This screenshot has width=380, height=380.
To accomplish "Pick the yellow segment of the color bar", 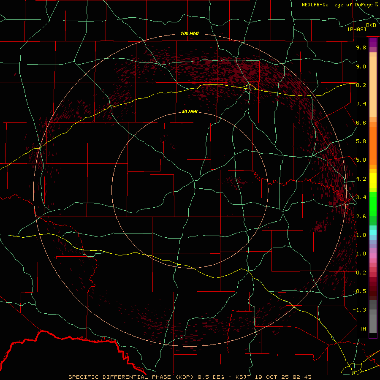I will [373, 181].
